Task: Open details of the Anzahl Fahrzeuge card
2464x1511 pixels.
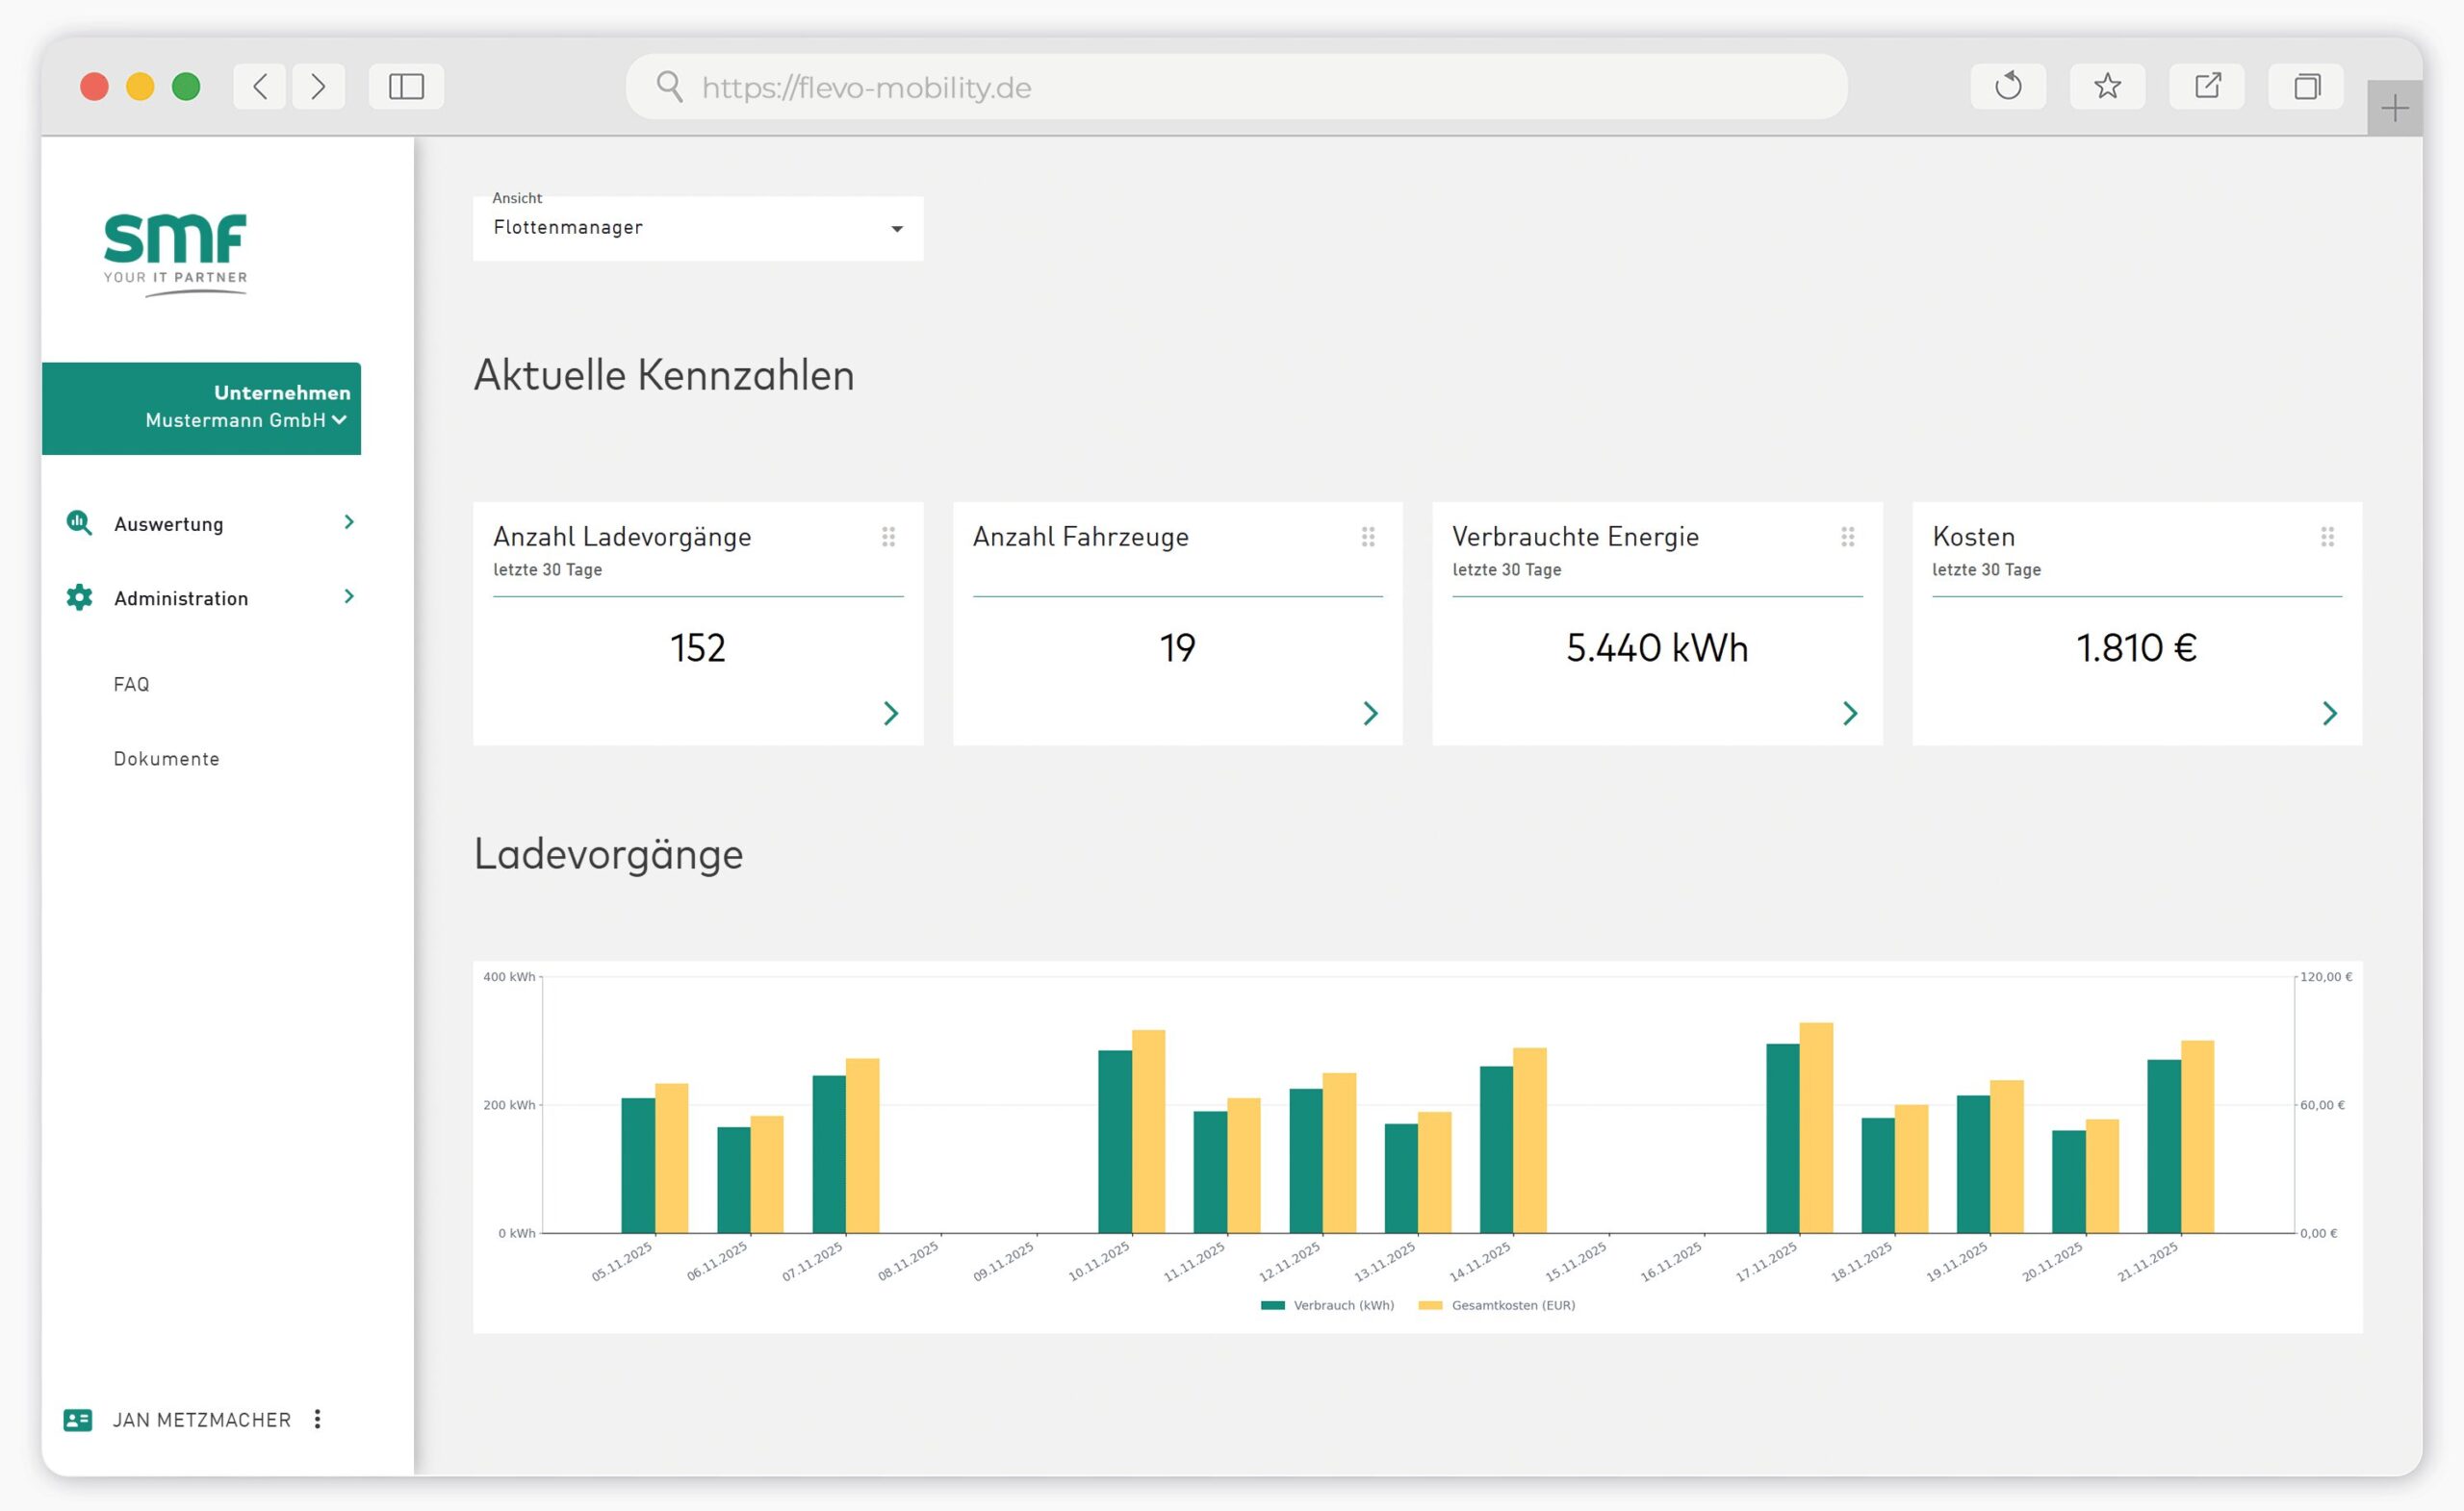Action: click(1370, 714)
